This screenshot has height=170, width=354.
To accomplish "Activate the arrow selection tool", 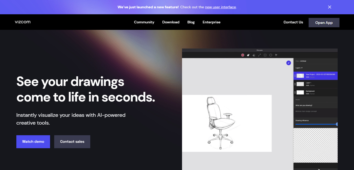I will point(276,55).
